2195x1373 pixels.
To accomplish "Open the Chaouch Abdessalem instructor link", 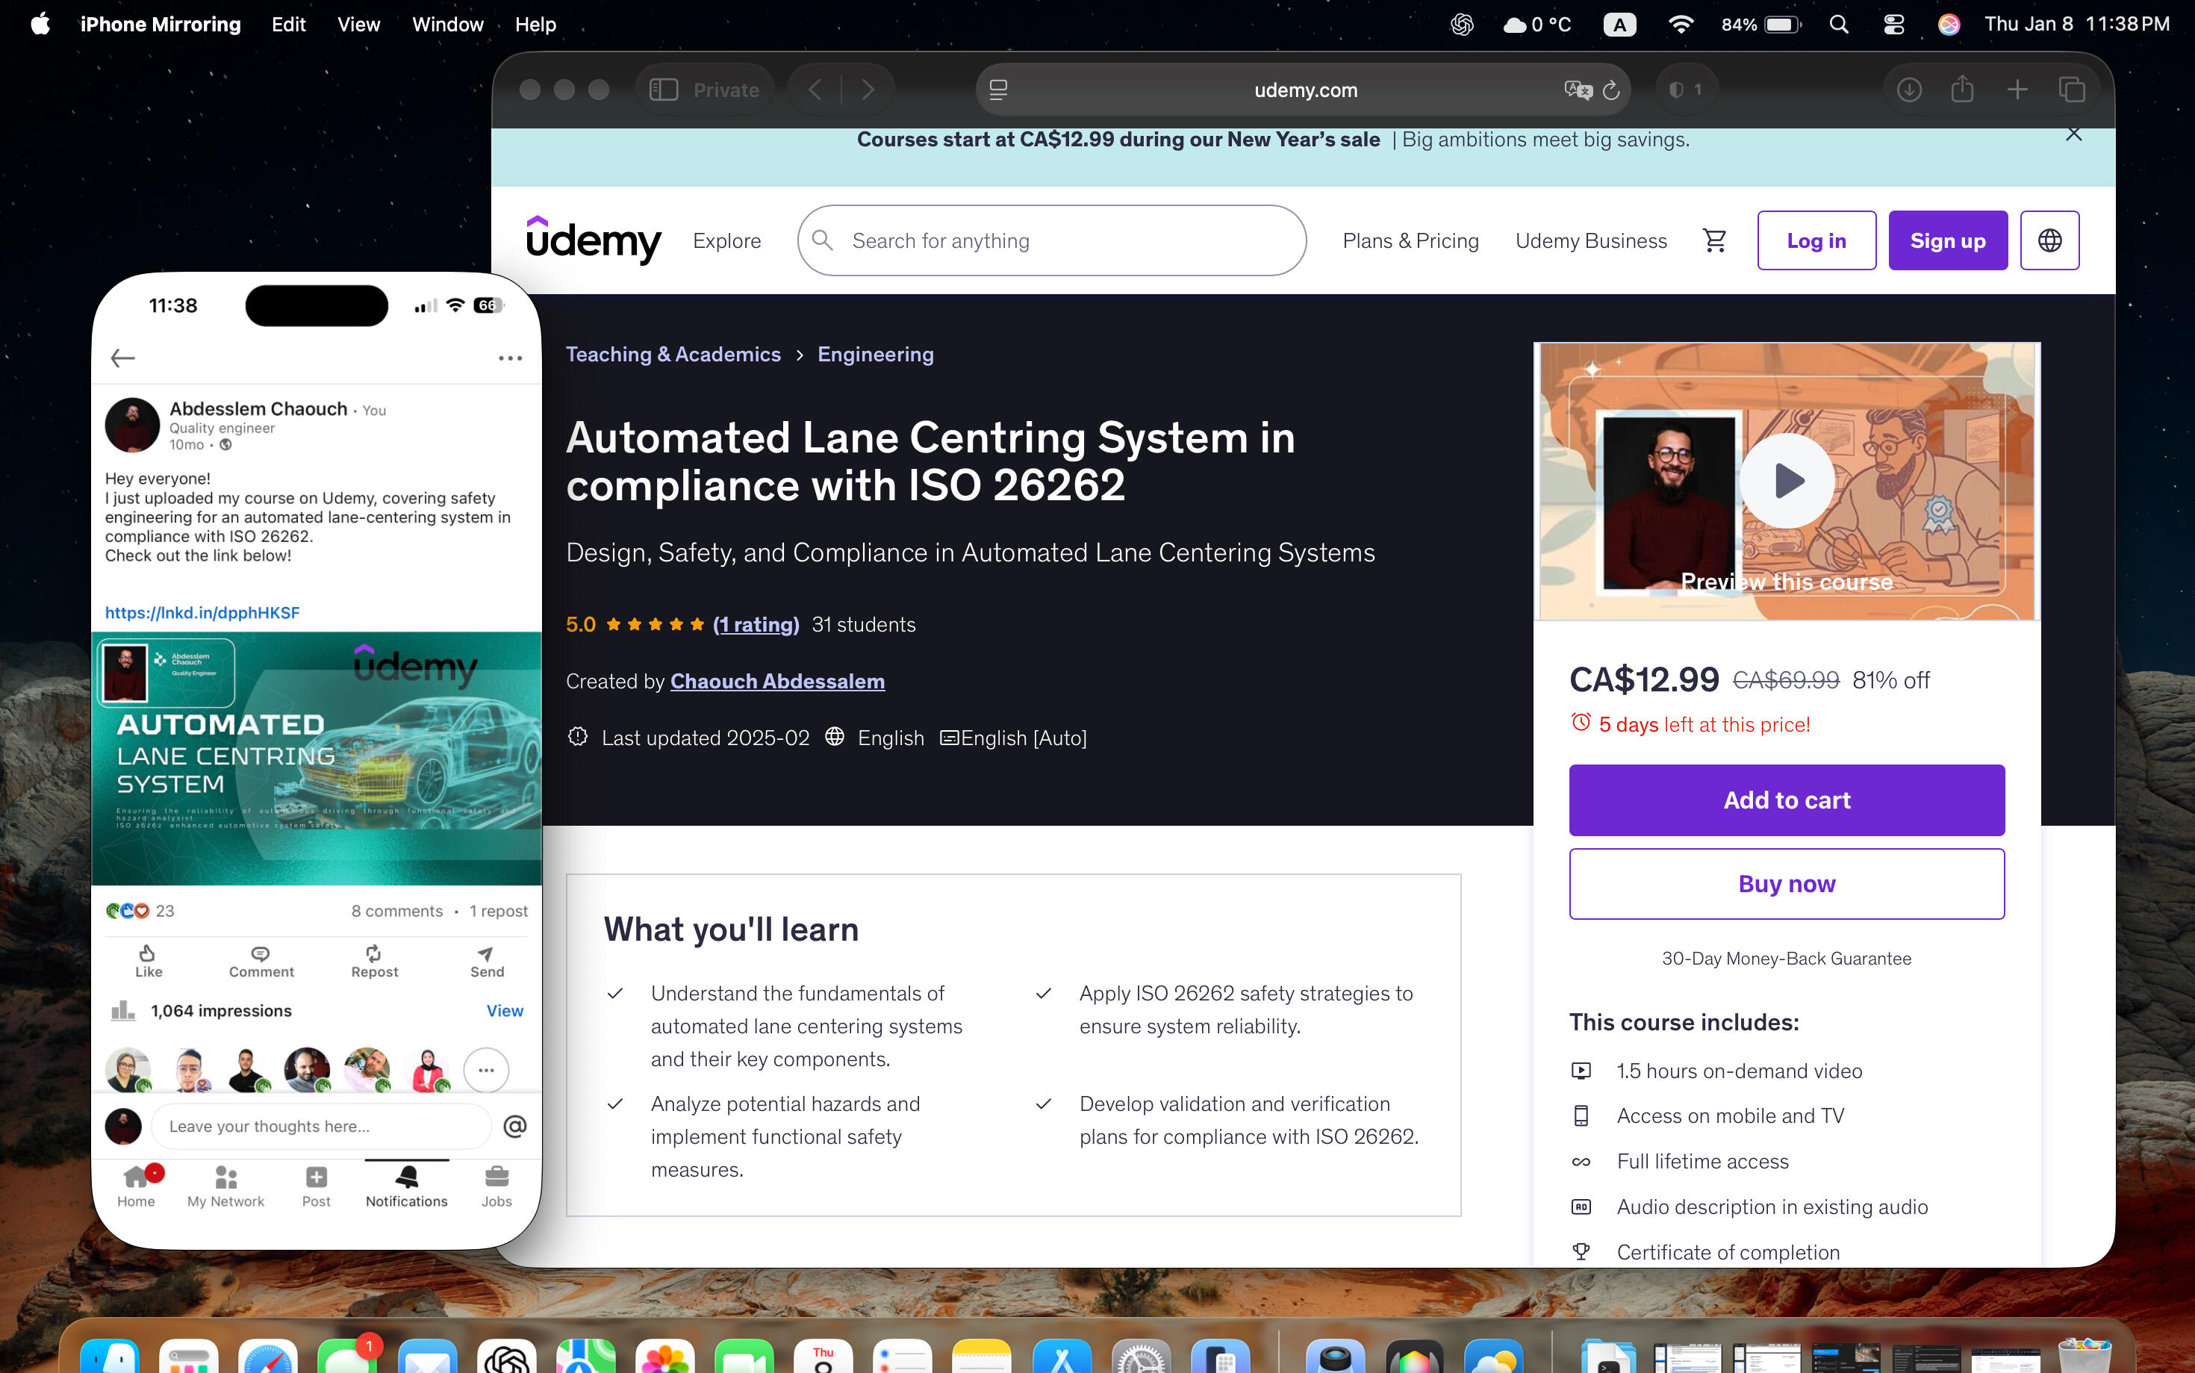I will point(777,681).
